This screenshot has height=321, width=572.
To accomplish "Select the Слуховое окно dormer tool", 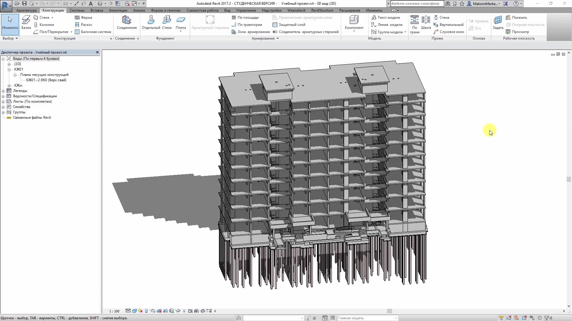I will (x=449, y=32).
